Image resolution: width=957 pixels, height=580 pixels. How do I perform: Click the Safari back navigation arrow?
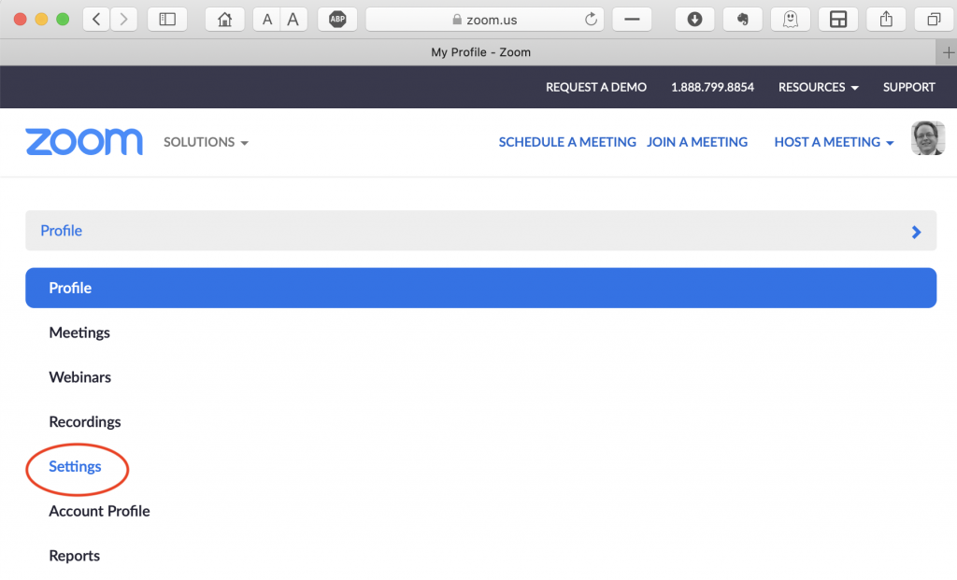[96, 19]
